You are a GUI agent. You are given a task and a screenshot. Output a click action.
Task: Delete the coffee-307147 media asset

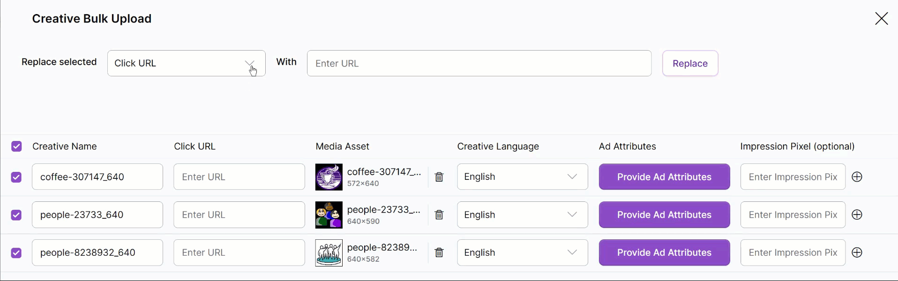439,177
